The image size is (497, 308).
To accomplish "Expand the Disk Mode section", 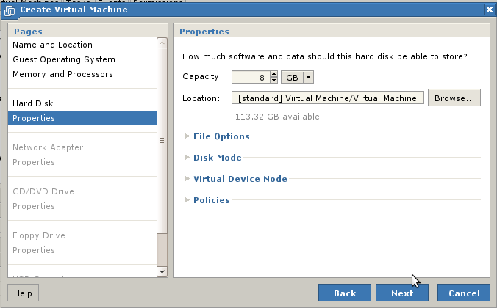I will pos(217,158).
